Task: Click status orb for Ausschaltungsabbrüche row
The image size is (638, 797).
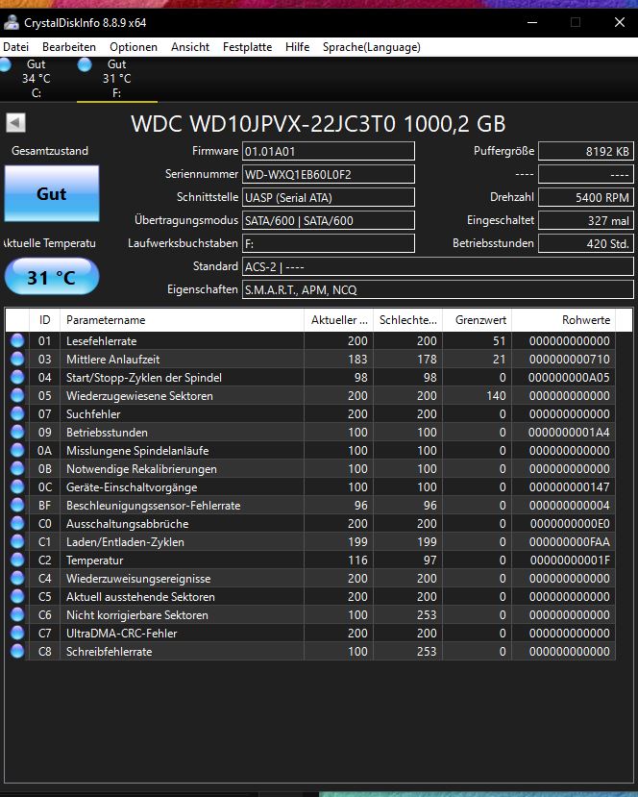Action: [x=17, y=524]
